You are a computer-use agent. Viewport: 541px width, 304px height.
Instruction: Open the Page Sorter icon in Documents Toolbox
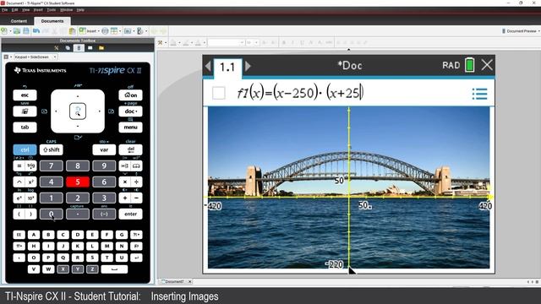point(68,48)
